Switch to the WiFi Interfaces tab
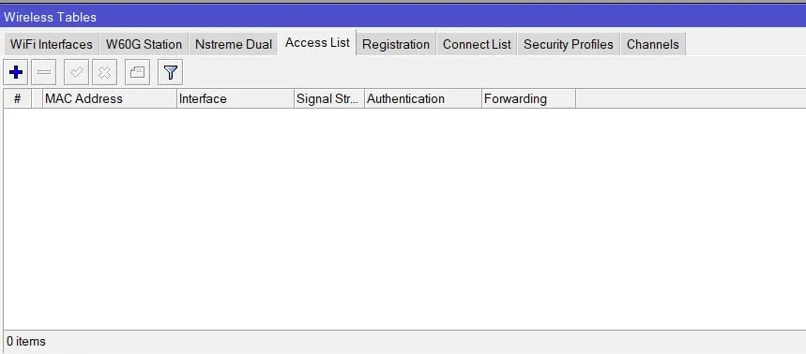The width and height of the screenshot is (806, 354). [51, 45]
